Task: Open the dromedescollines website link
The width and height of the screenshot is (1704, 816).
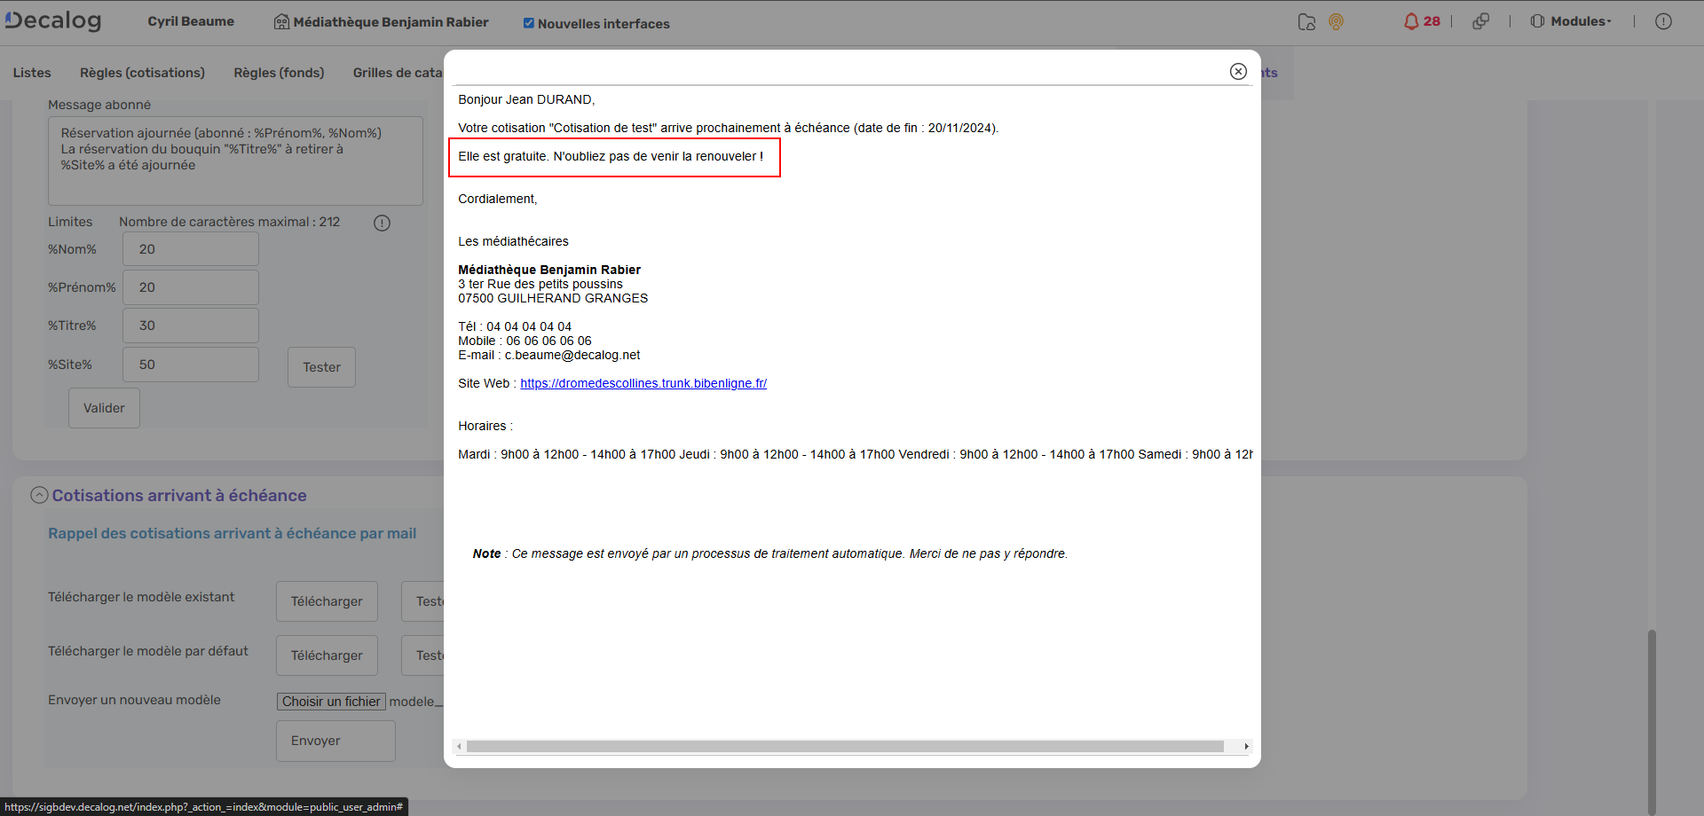Action: [643, 383]
